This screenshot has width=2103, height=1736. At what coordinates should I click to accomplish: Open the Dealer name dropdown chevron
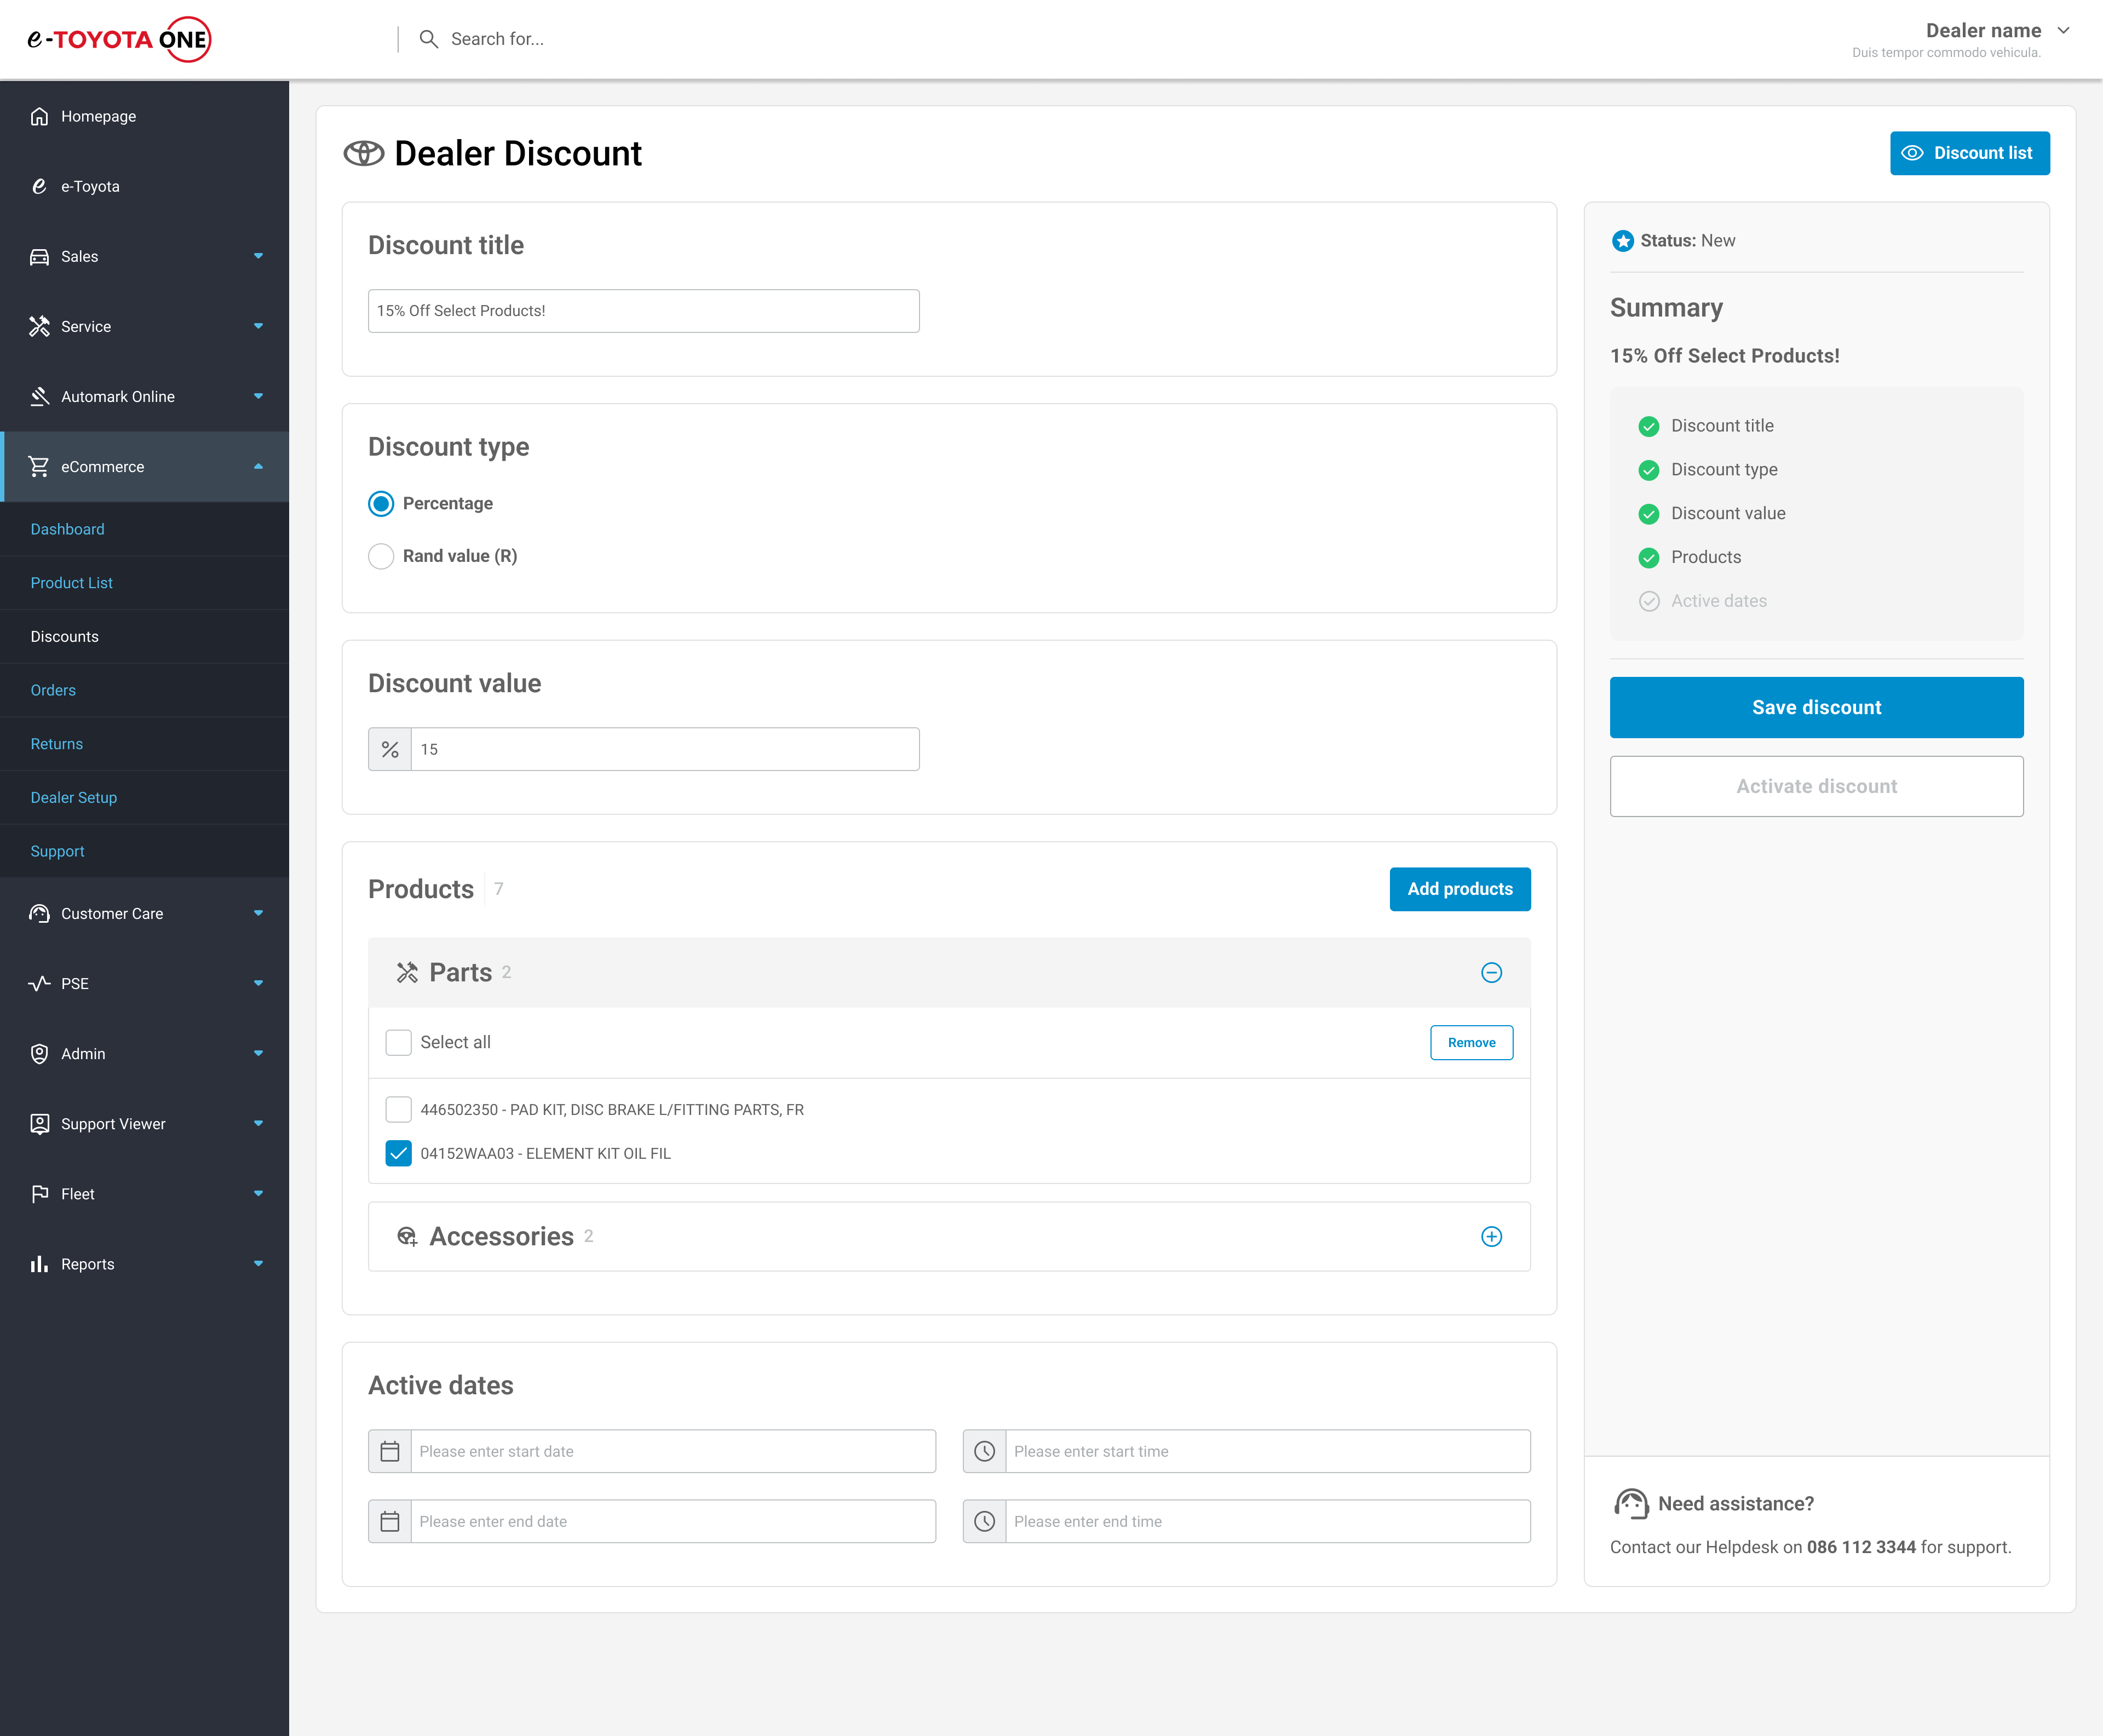(2063, 31)
